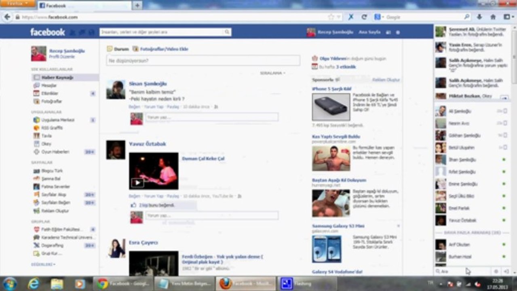Expand the DİĞERLERİ section in left sidebar
Screen dimensions: 517x291
(43, 264)
